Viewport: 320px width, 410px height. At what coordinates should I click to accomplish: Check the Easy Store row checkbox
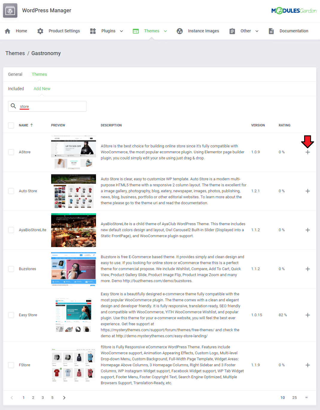point(11,315)
